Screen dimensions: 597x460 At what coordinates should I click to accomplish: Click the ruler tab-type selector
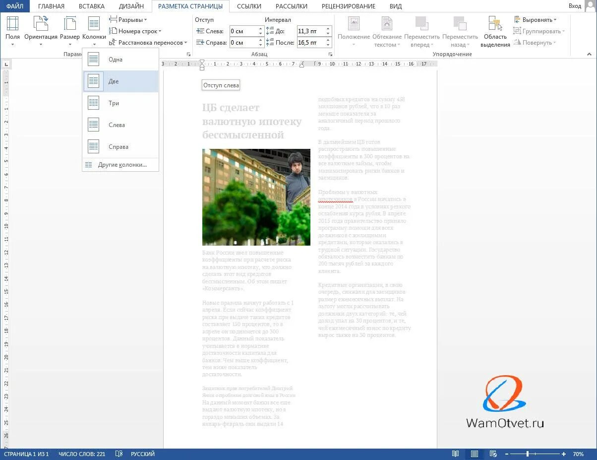[x=6, y=64]
